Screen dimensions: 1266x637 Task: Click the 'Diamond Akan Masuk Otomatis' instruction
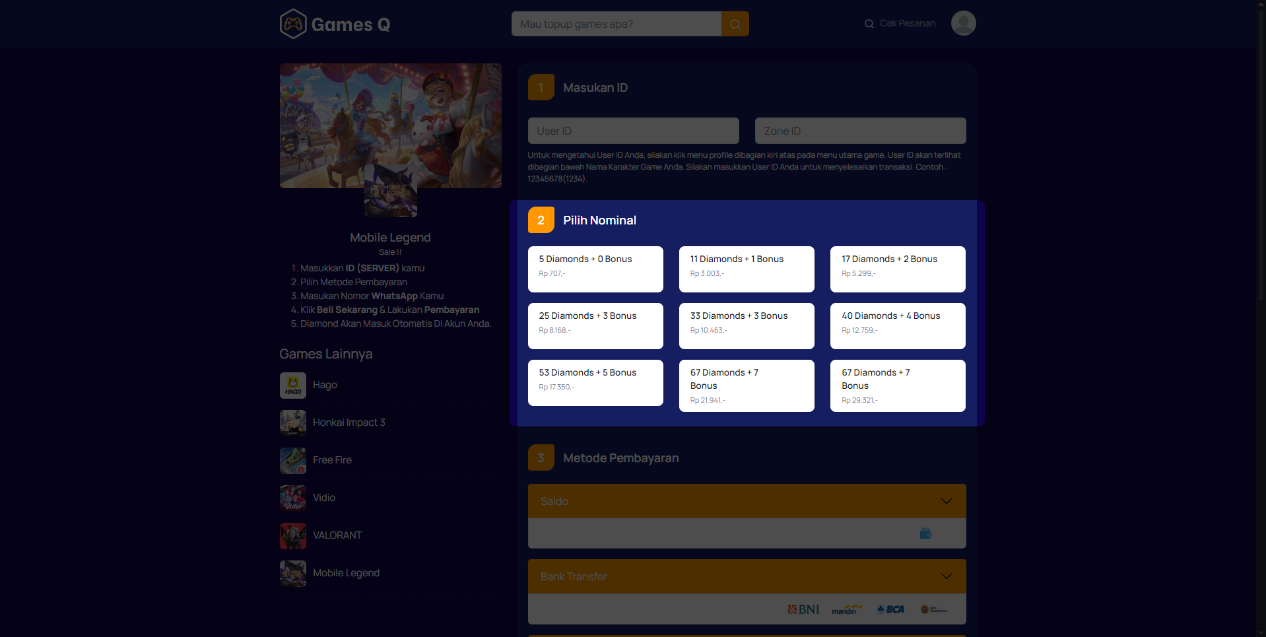point(395,323)
